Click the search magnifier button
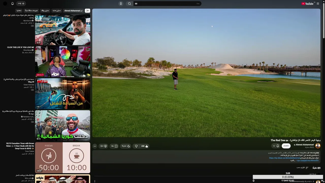This screenshot has width=325, height=183. 129,4
